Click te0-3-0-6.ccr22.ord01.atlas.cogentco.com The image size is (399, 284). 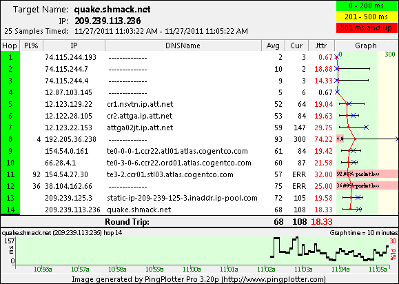179,163
